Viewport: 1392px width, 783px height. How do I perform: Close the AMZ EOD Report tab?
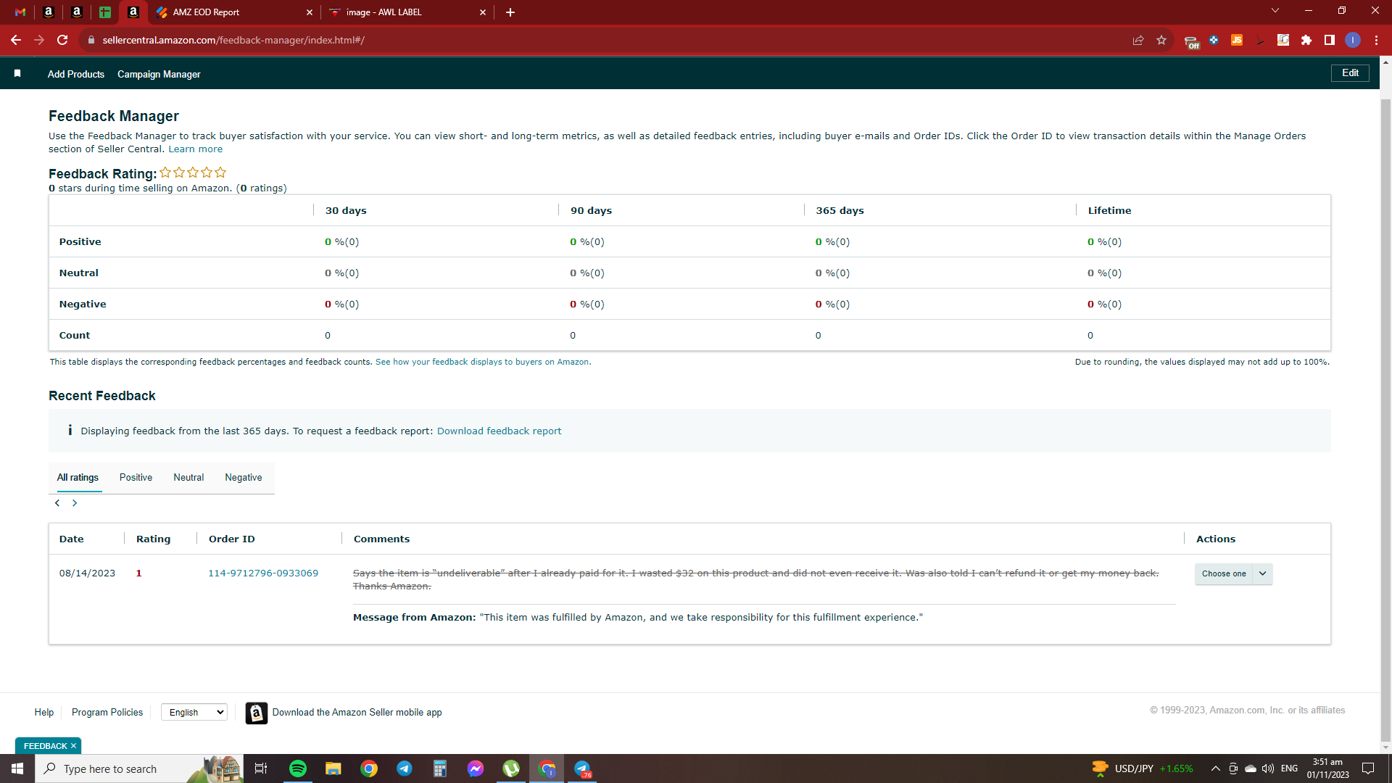tap(310, 12)
